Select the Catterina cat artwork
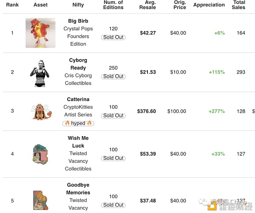This screenshot has height=213, width=255. [x=42, y=112]
